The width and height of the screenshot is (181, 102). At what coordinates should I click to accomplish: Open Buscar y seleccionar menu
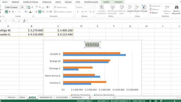(176, 10)
